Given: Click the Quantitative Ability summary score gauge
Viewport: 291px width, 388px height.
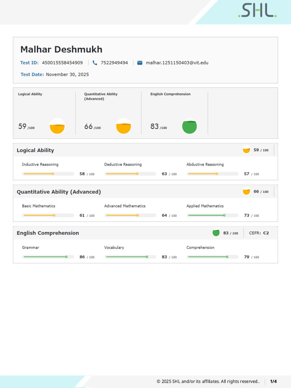Looking at the screenshot, I should (x=124, y=126).
